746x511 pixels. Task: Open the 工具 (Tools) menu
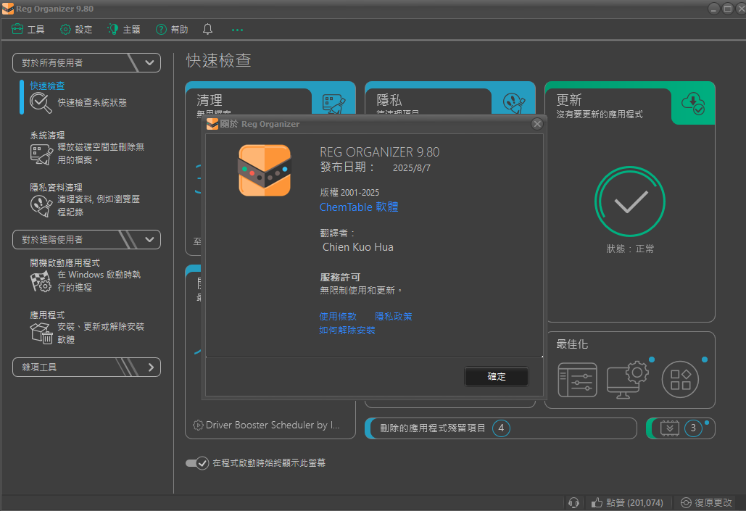[28, 30]
